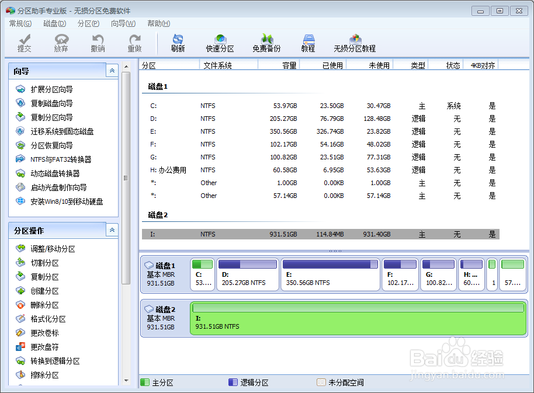
Task: Collapse the 向导 panel
Action: coord(112,70)
